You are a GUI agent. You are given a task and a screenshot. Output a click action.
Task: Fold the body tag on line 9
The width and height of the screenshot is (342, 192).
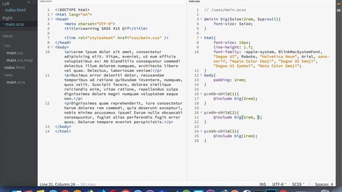click(52, 47)
